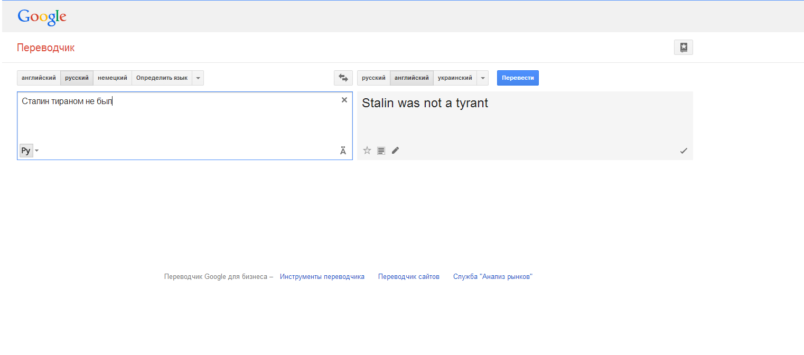Open the special characters Ä keyboard icon
This screenshot has width=804, height=355.
point(343,151)
